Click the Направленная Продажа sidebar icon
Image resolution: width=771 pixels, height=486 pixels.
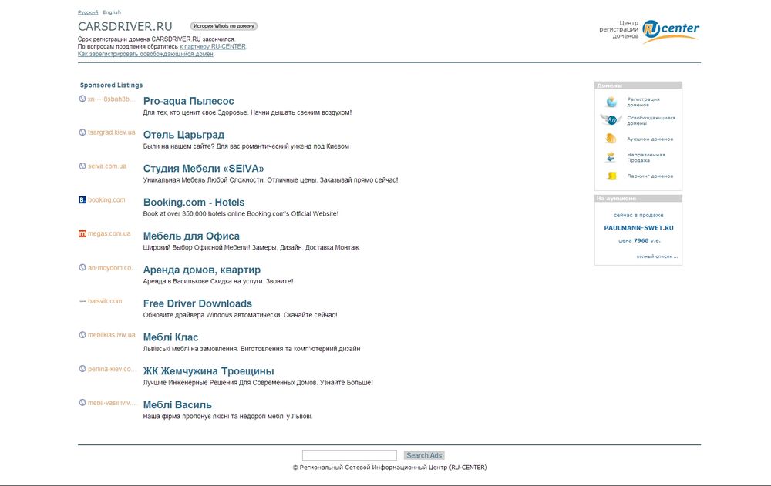pos(611,157)
